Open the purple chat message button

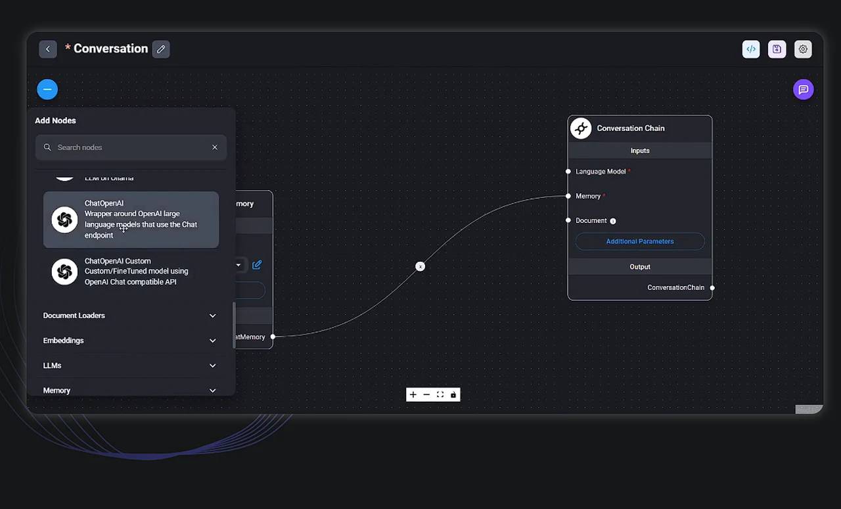click(803, 89)
